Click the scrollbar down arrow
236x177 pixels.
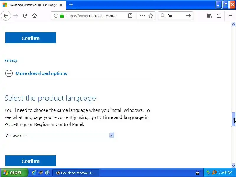(233, 165)
